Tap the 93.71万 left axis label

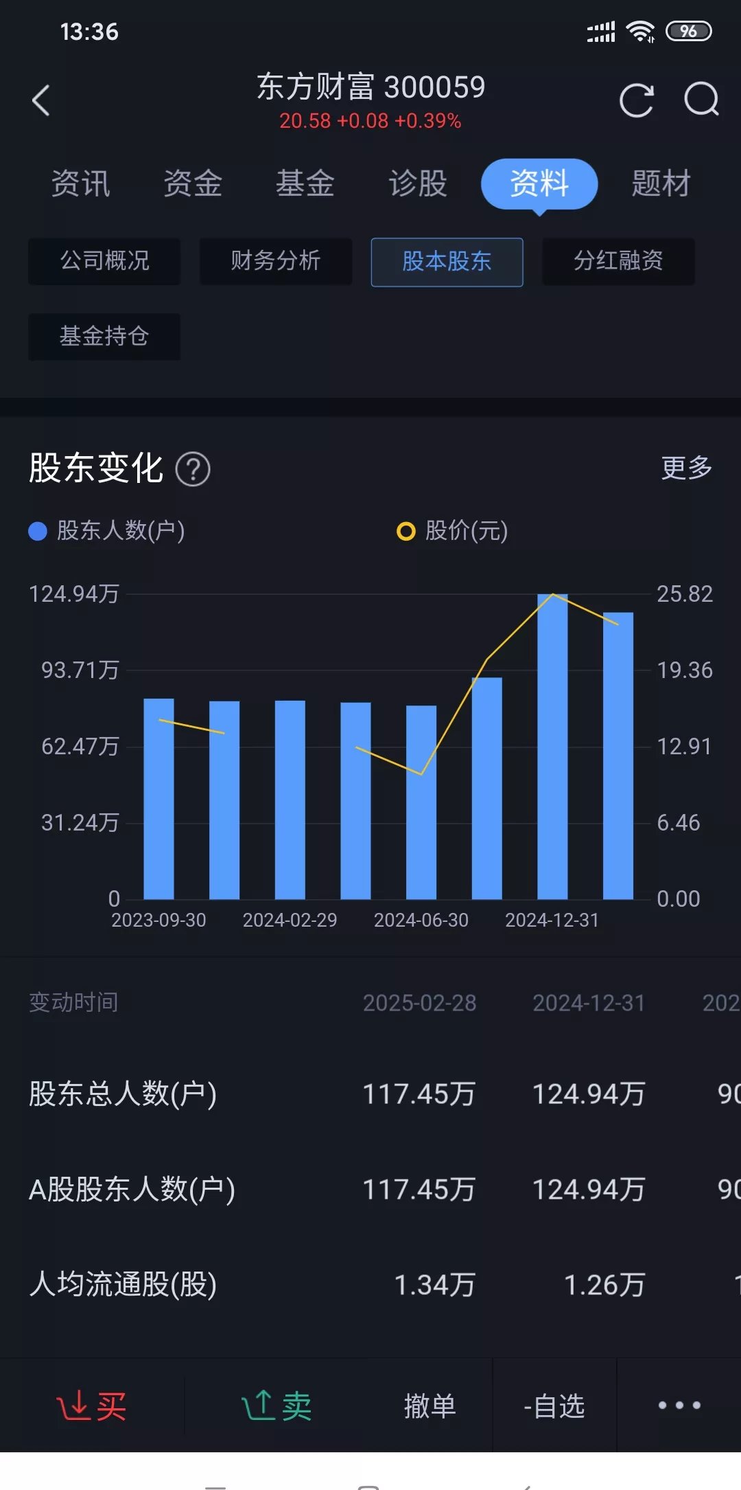click(80, 670)
